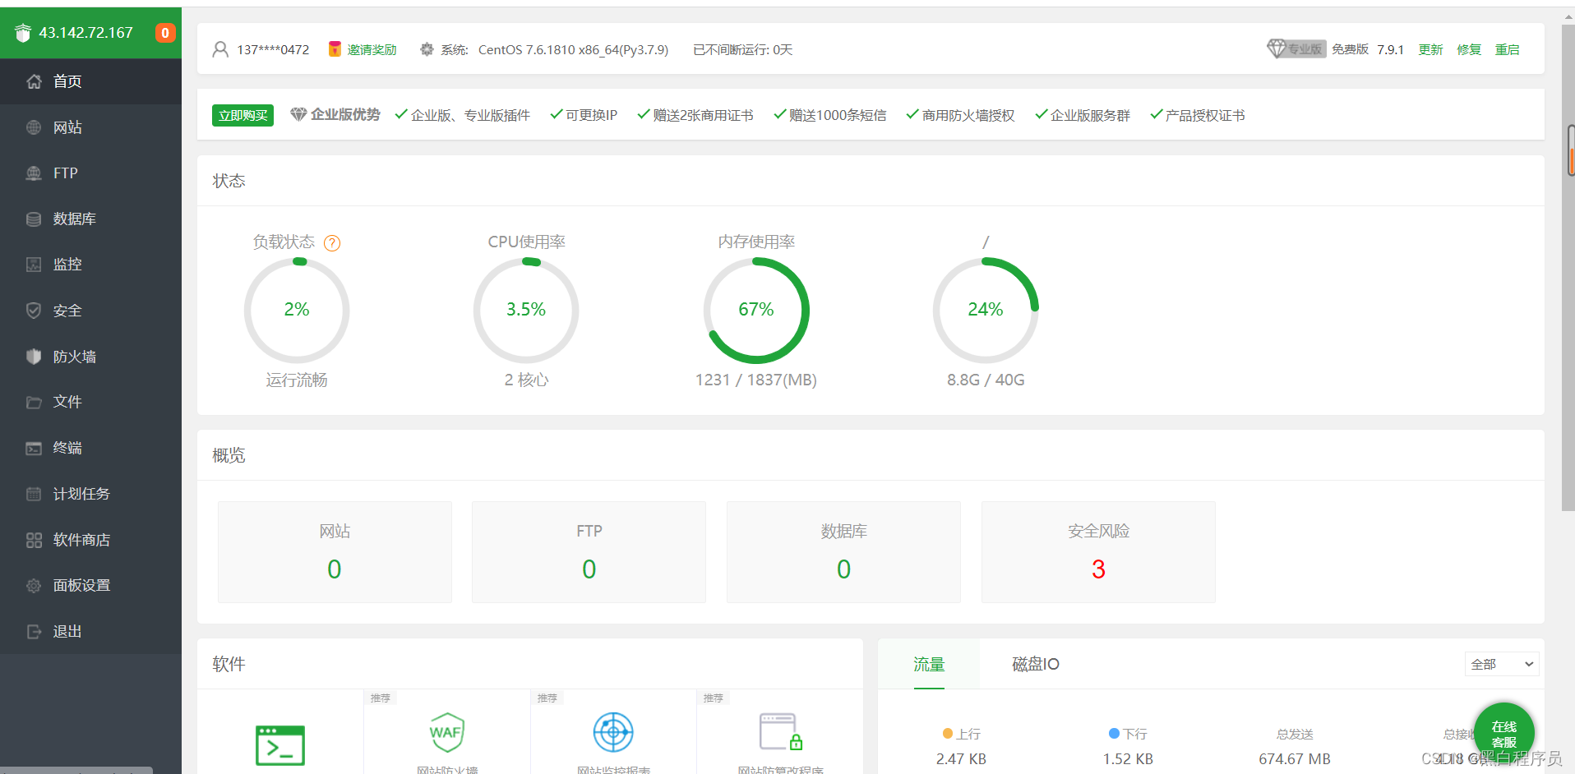Click the username 137****0472
Screen dimensions: 1575x774
pyautogui.click(x=273, y=49)
